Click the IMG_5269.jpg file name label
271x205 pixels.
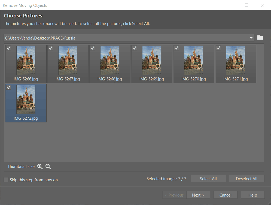152,79
